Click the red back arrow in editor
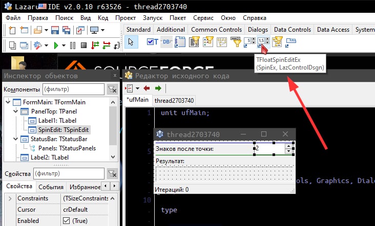This screenshot has height=226, width=375. 147,88
